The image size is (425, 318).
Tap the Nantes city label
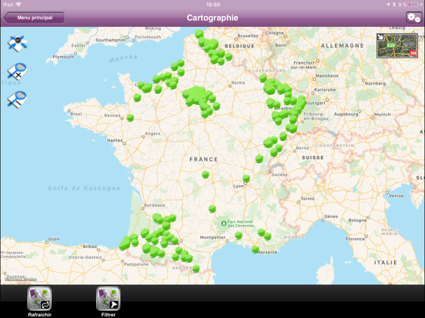[115, 141]
